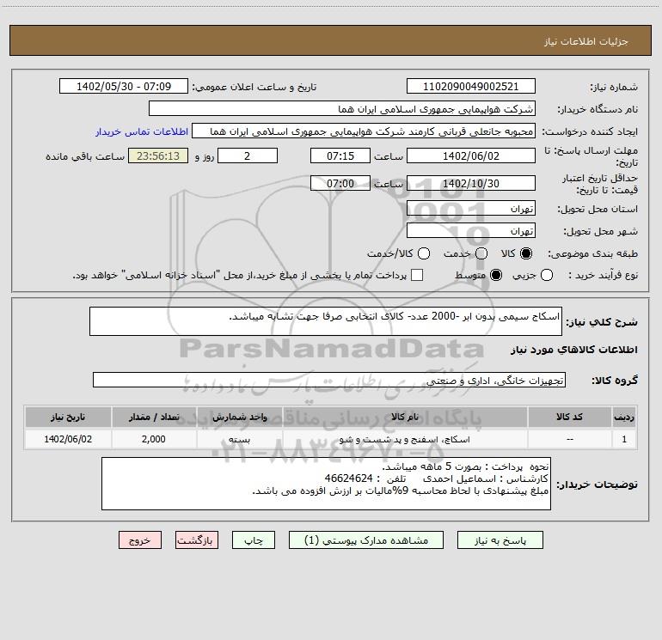The height and width of the screenshot is (640, 662).
Task: Select the جزیی purchase type radio
Action: (547, 275)
